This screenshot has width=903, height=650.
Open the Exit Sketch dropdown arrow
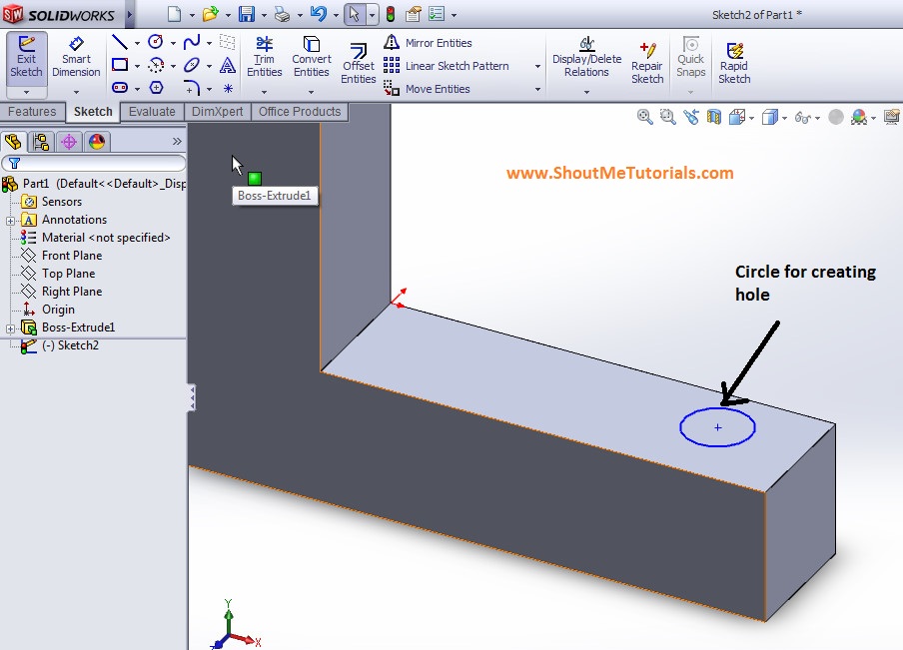(26, 92)
